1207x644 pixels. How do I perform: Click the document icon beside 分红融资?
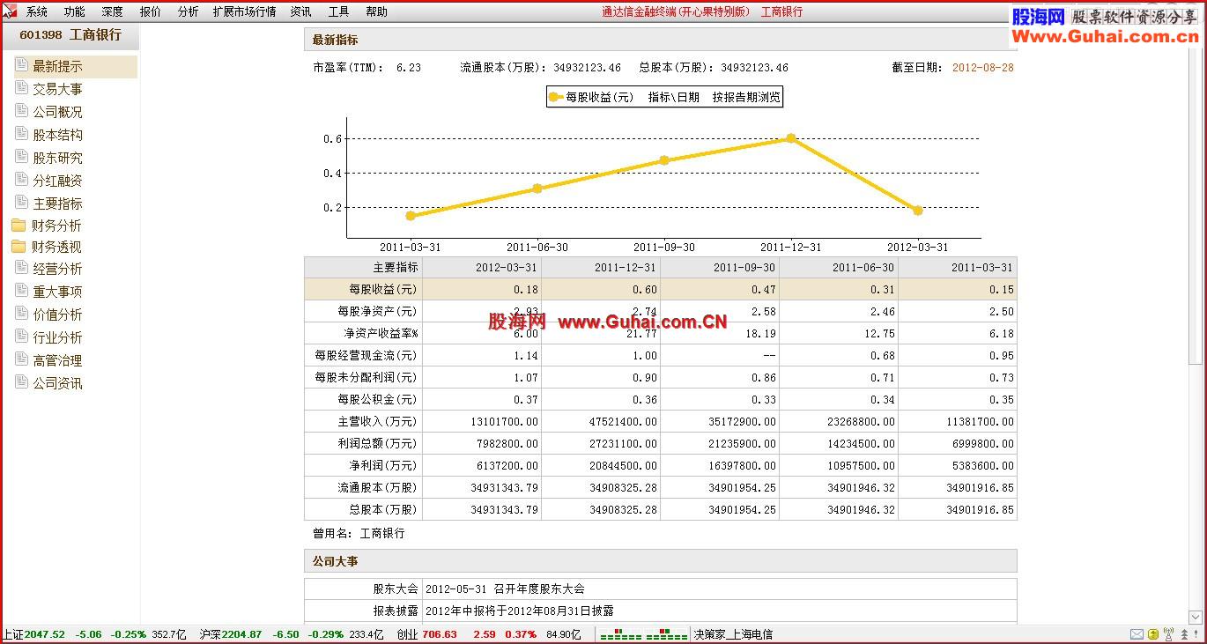pos(21,180)
